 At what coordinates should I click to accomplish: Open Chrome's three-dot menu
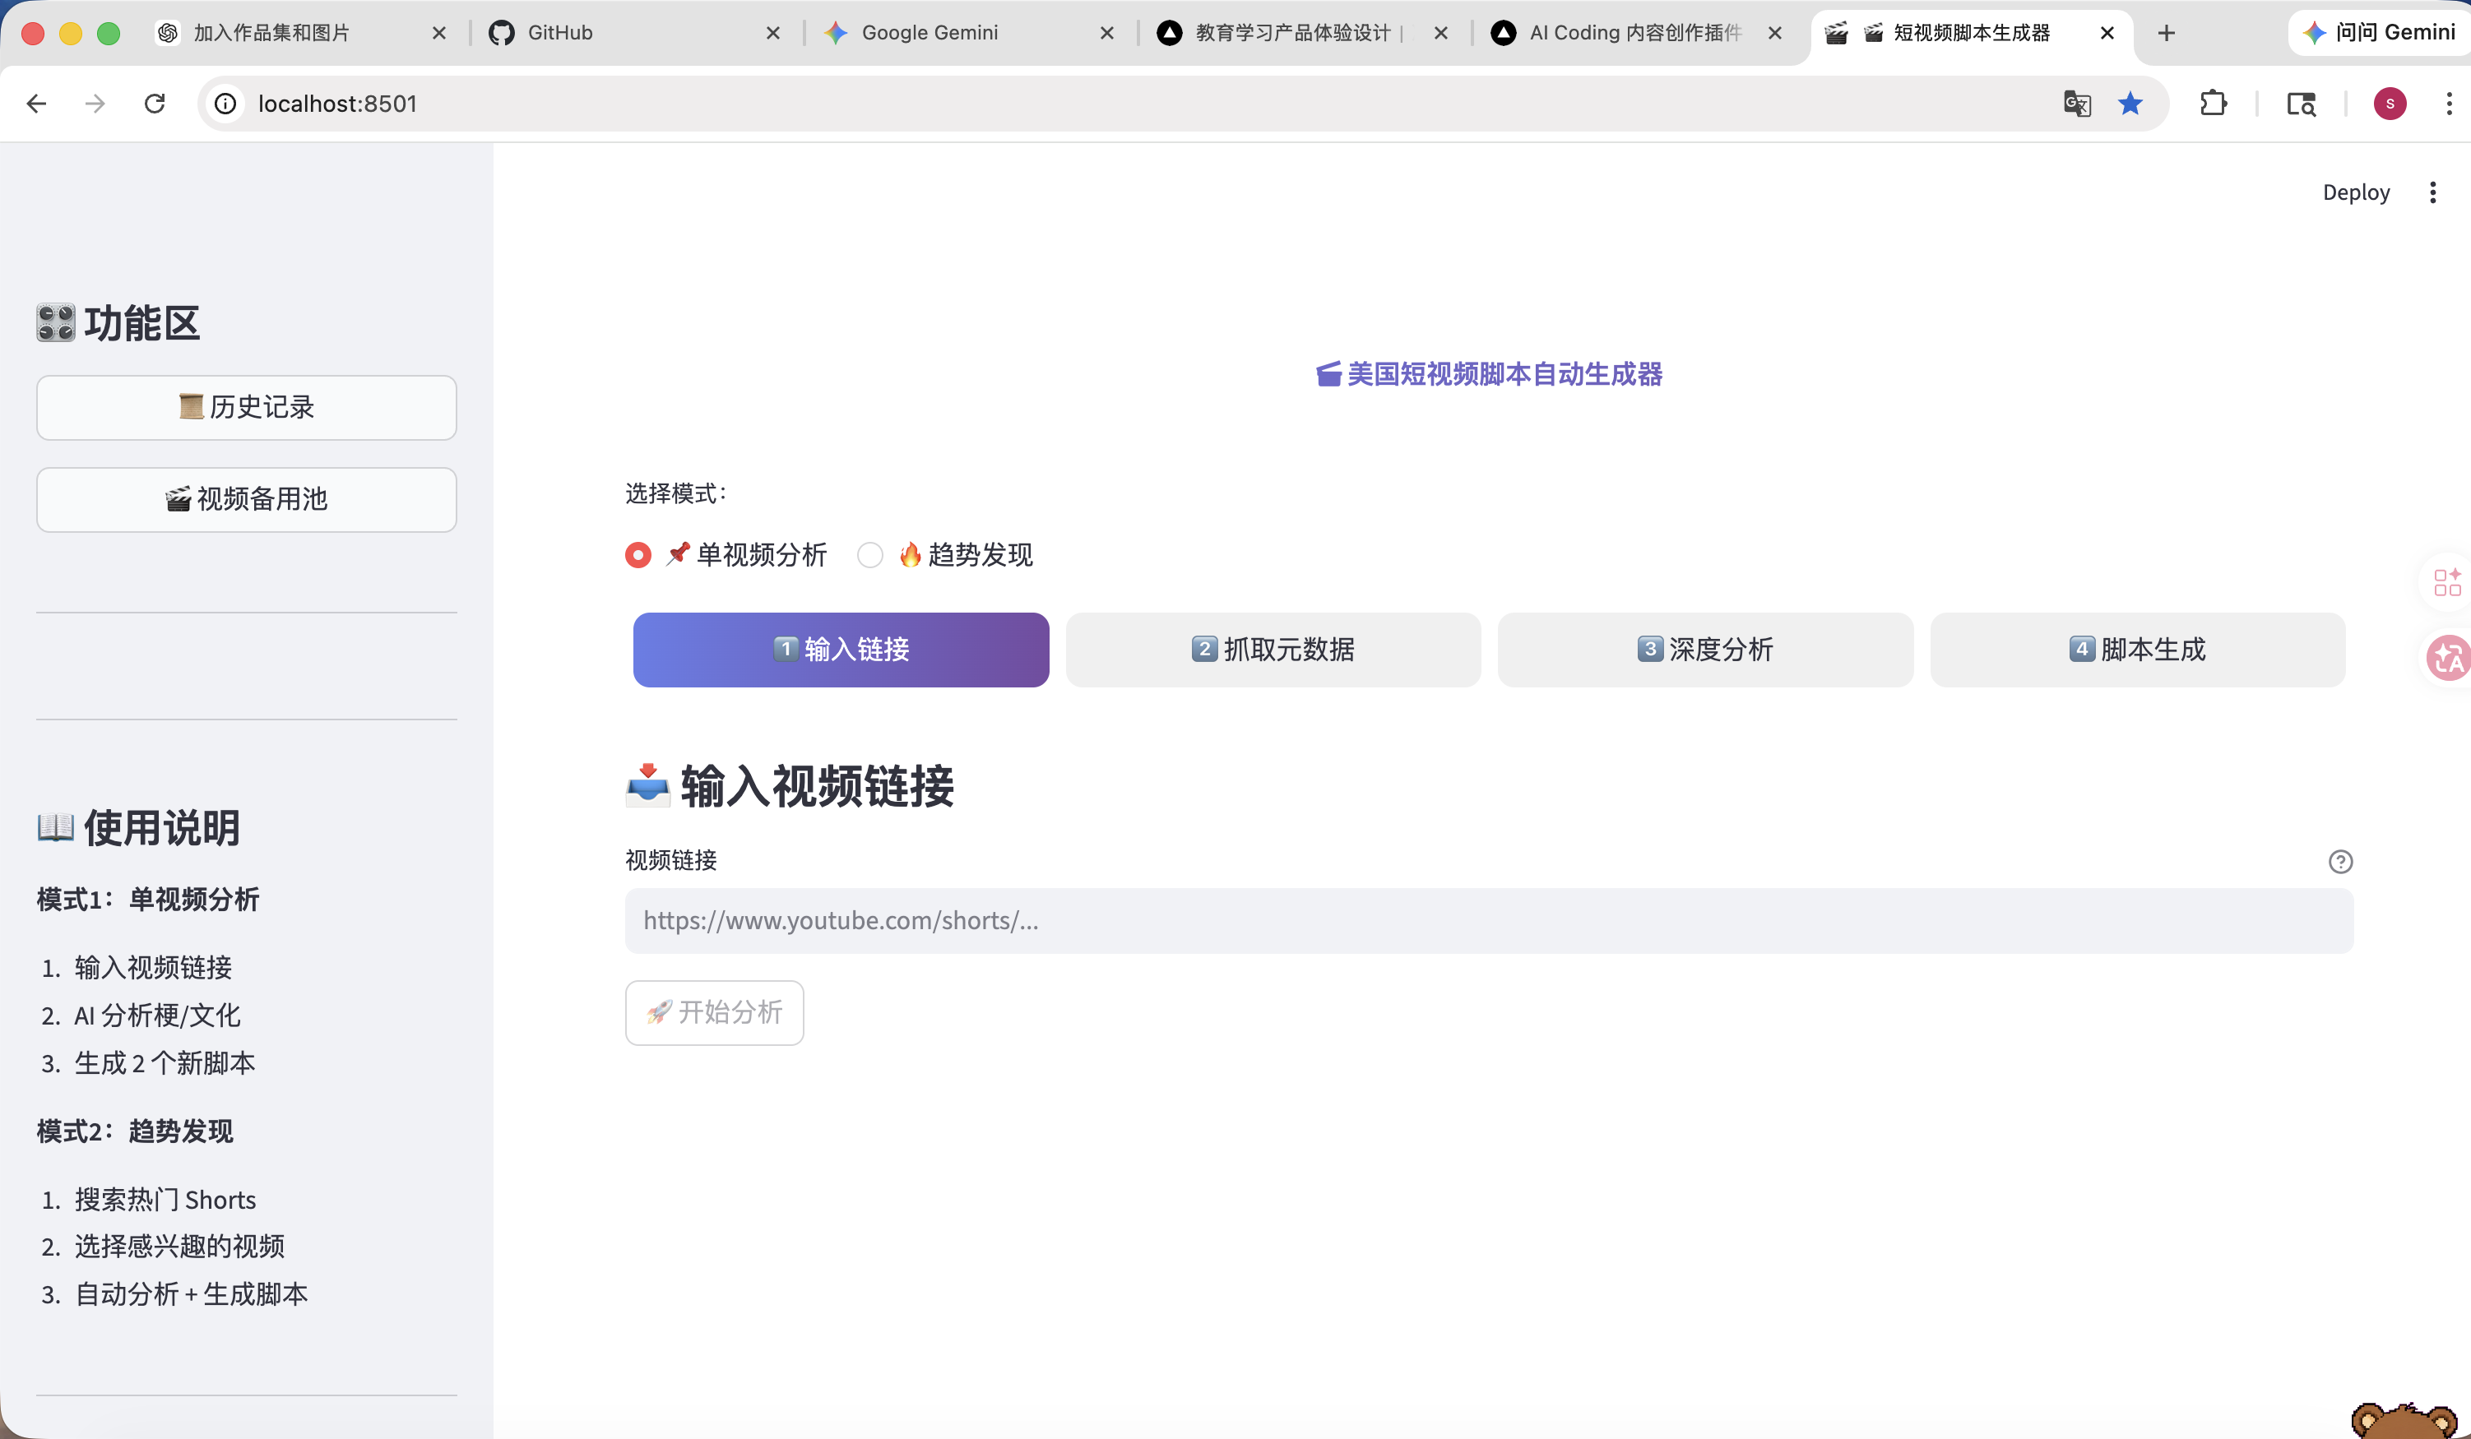[2449, 104]
